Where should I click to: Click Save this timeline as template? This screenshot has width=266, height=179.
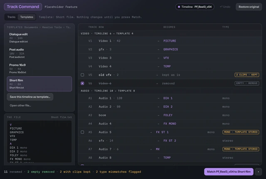pyautogui.click(x=30, y=97)
